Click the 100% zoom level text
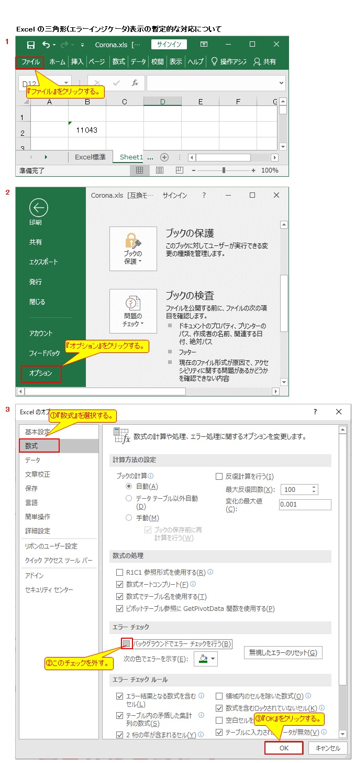Screen dimensions: 355x763 [x=270, y=170]
